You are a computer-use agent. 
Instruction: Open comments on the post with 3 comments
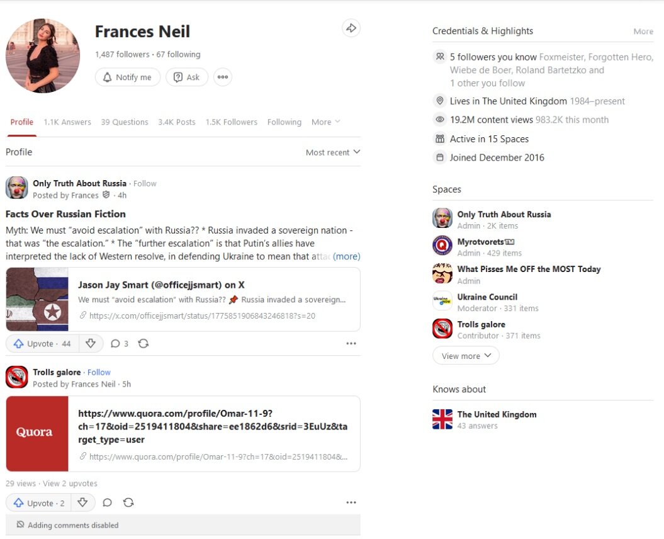[119, 344]
